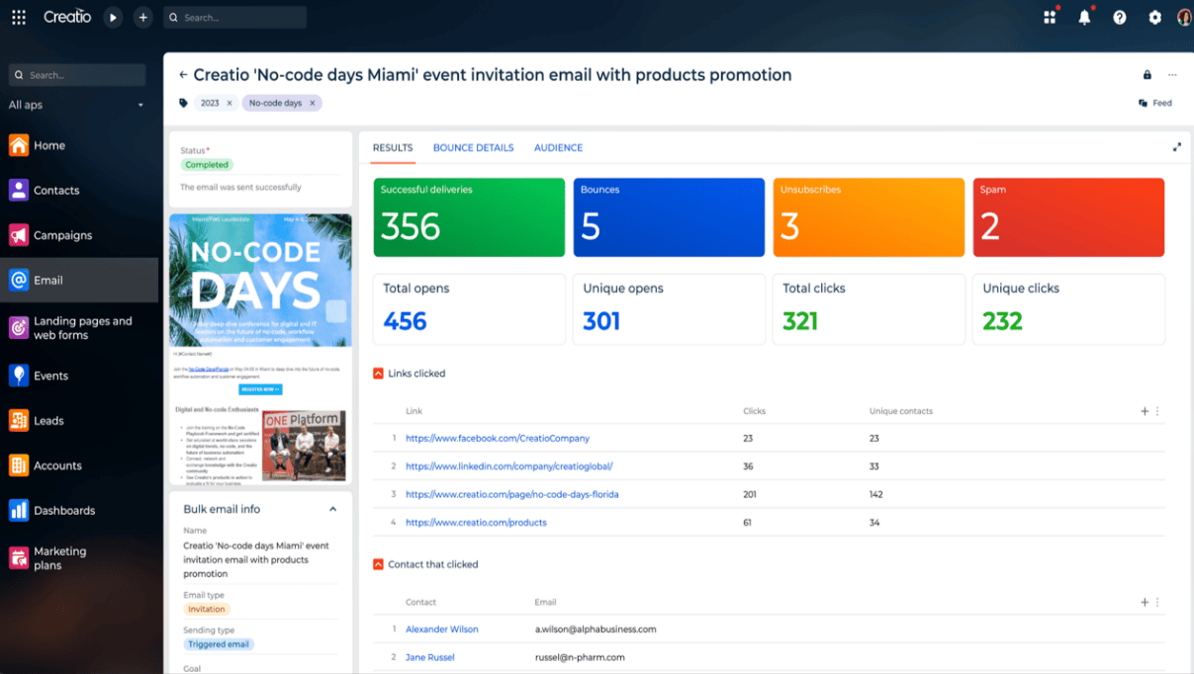Go back using the arrow beside title
The width and height of the screenshot is (1194, 674).
(x=183, y=75)
